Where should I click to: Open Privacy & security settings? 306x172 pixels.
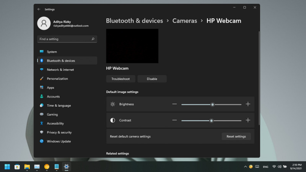pyautogui.click(x=67, y=132)
